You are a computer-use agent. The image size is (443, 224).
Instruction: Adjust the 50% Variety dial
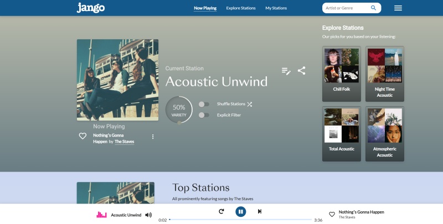[179, 110]
